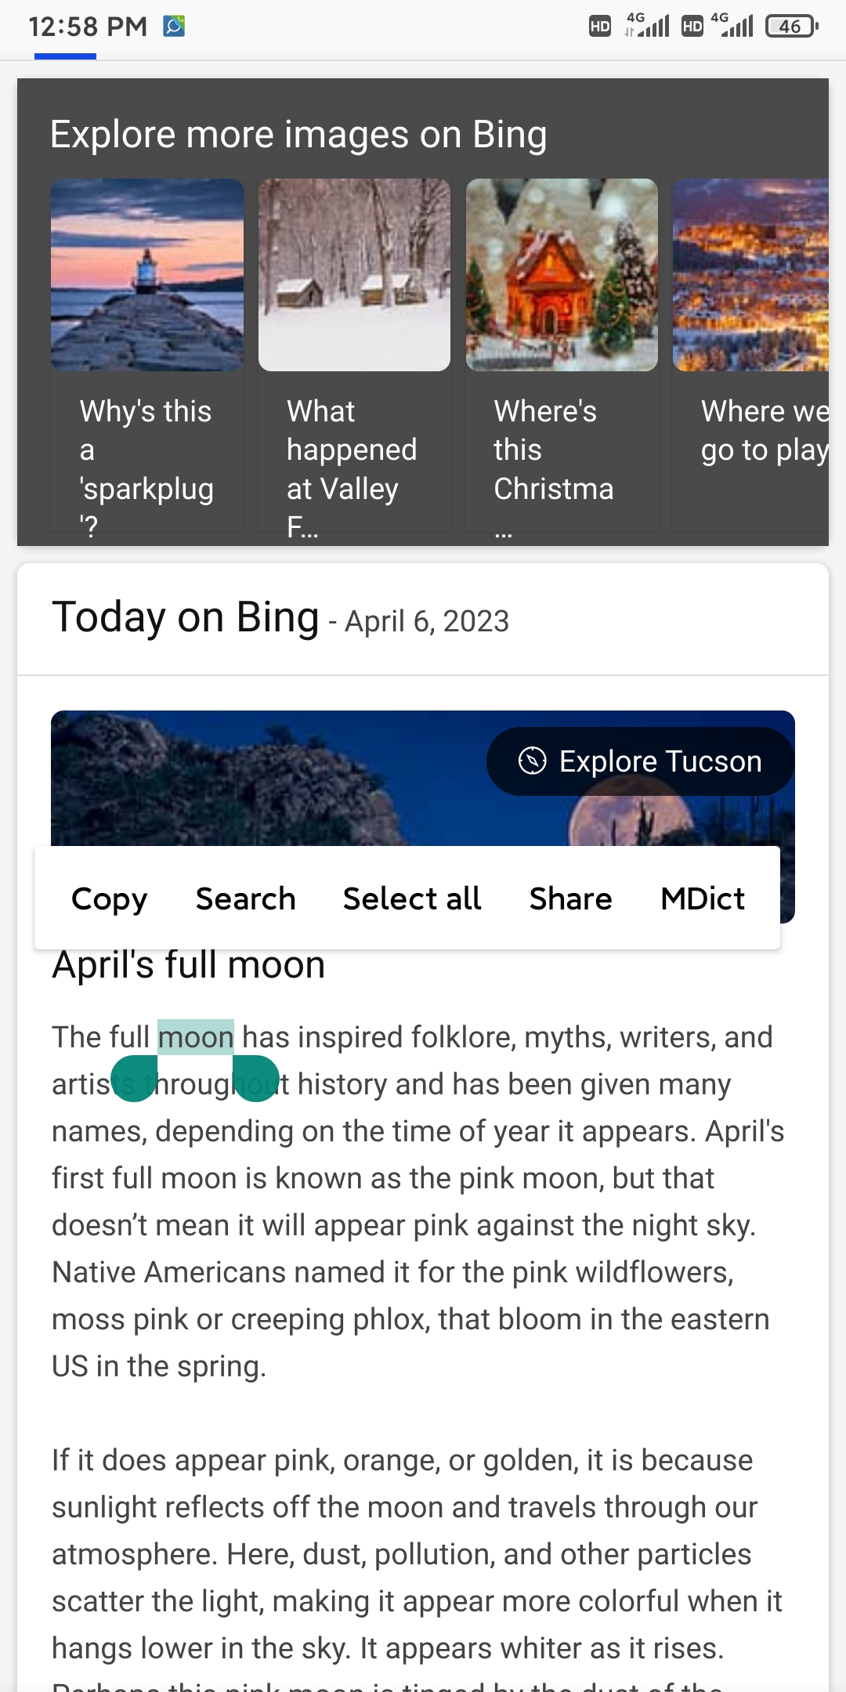The width and height of the screenshot is (846, 1692).
Task: Choose Search from the selection menu
Action: (x=245, y=898)
